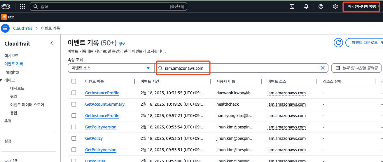383x162 pixels.
Task: Open the AWS home logo
Action: (x=6, y=6)
